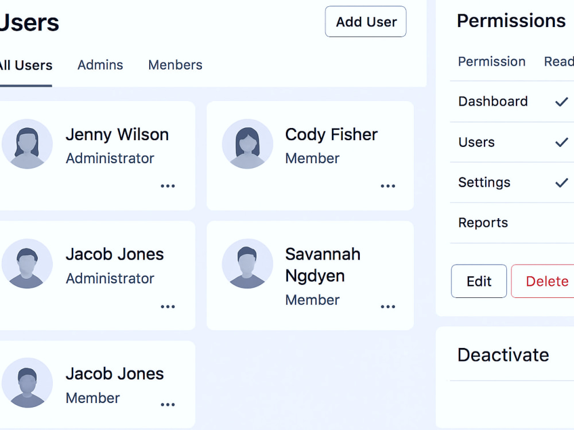Click avatar of Administrator Jacob Jones
The width and height of the screenshot is (574, 430).
pyautogui.click(x=27, y=264)
